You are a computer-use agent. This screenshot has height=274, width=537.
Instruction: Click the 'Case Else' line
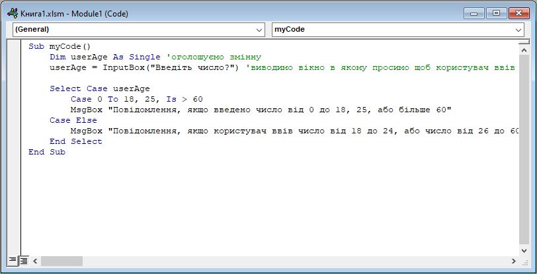pyautogui.click(x=73, y=120)
